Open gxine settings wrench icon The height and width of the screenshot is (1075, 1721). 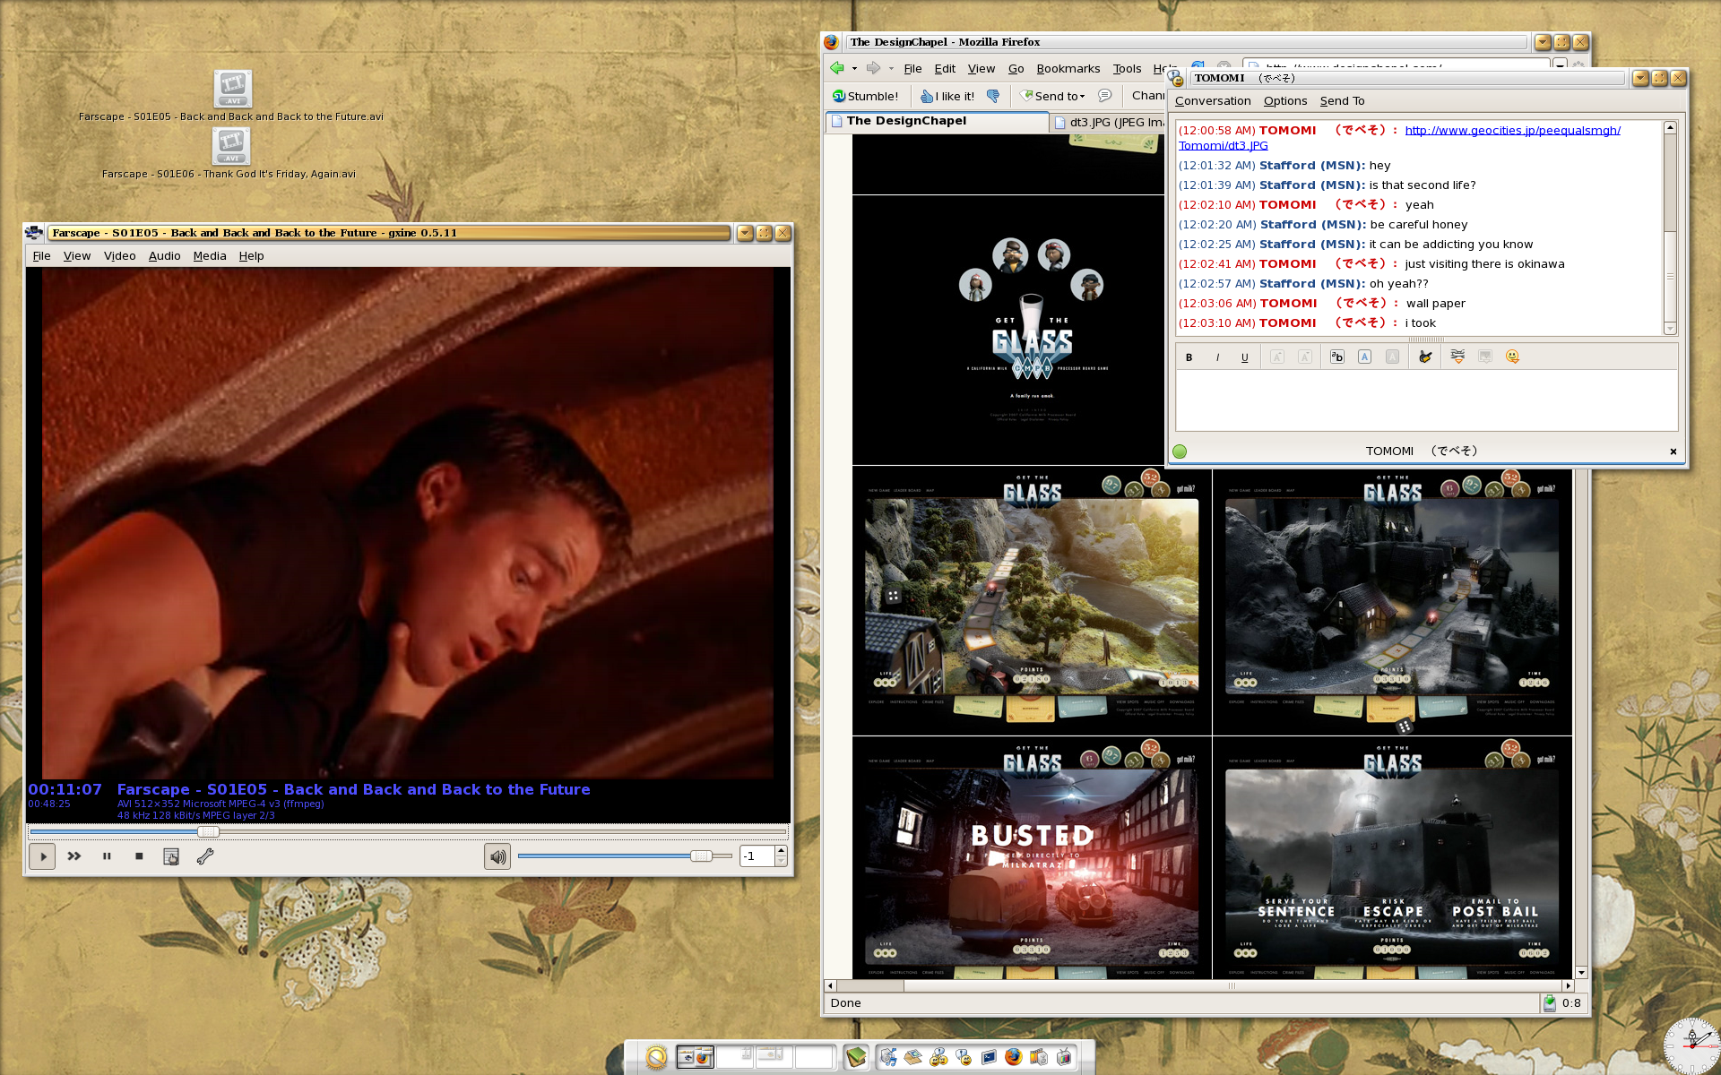click(x=204, y=856)
